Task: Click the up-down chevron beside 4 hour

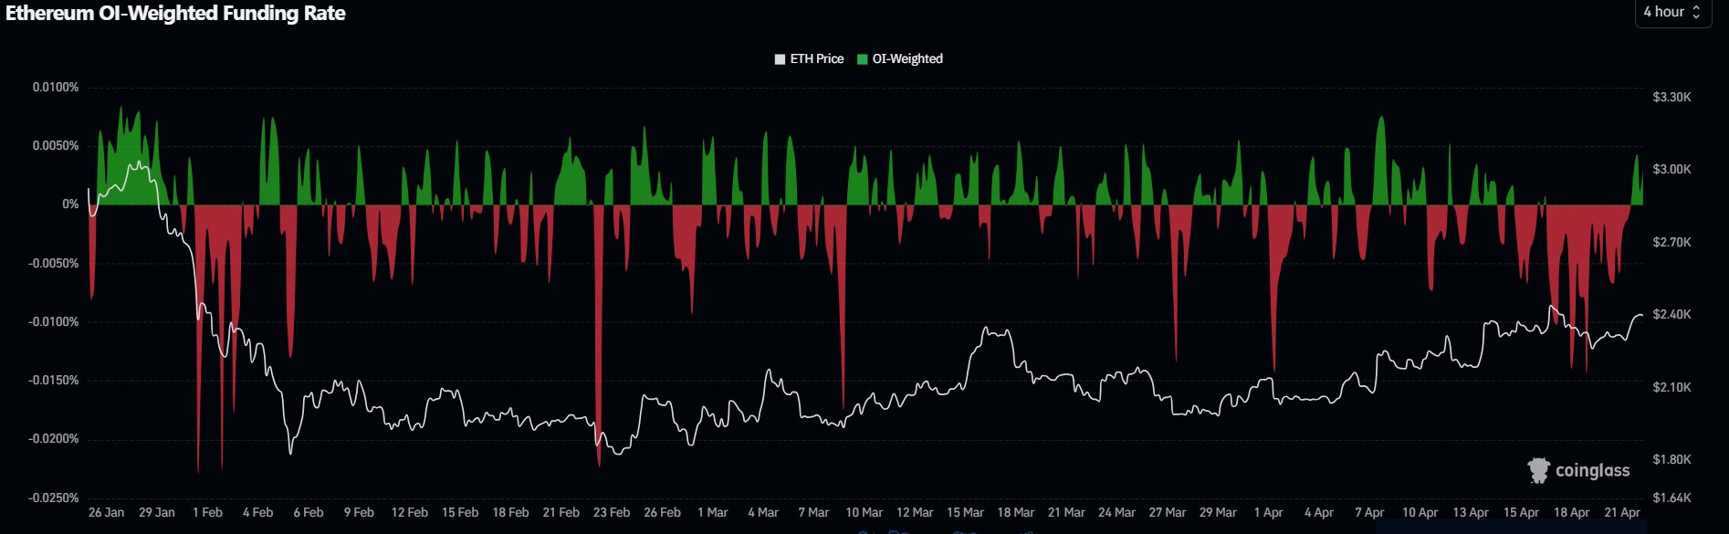Action: (x=1696, y=13)
